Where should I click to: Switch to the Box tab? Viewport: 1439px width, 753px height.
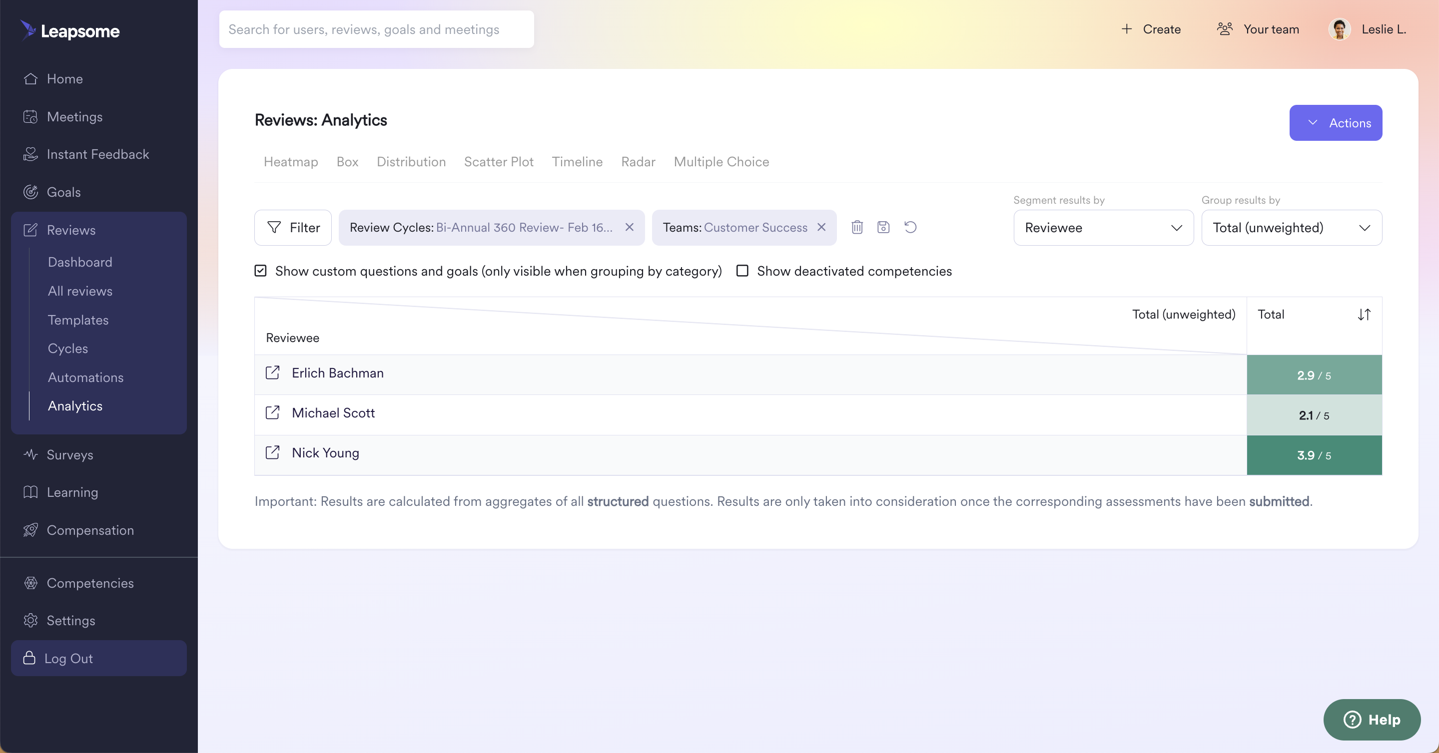pyautogui.click(x=347, y=162)
